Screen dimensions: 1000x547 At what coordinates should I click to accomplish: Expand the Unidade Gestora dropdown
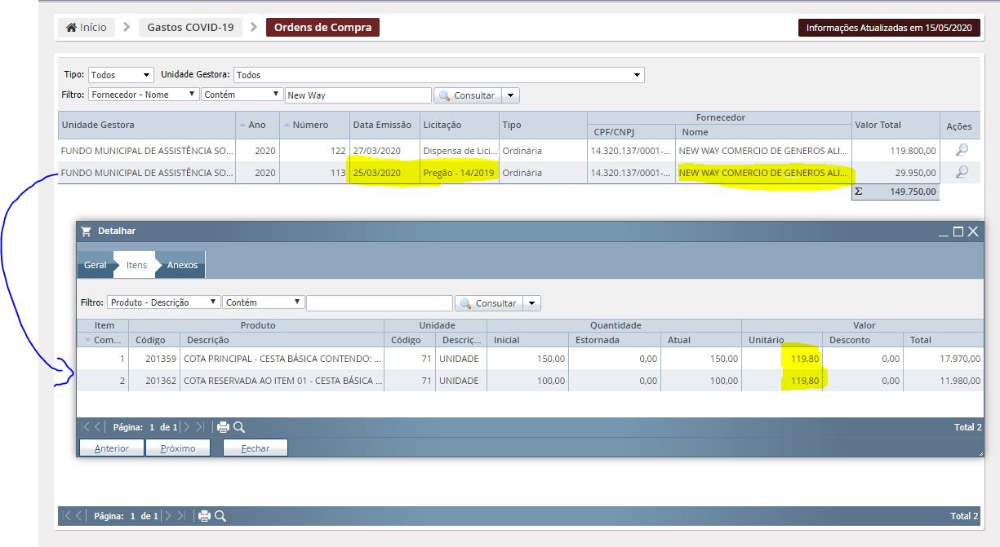[x=439, y=75]
